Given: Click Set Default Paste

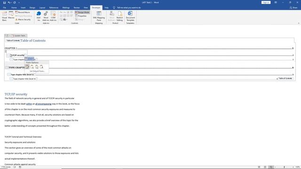Looking at the screenshot, I should coord(37,71).
